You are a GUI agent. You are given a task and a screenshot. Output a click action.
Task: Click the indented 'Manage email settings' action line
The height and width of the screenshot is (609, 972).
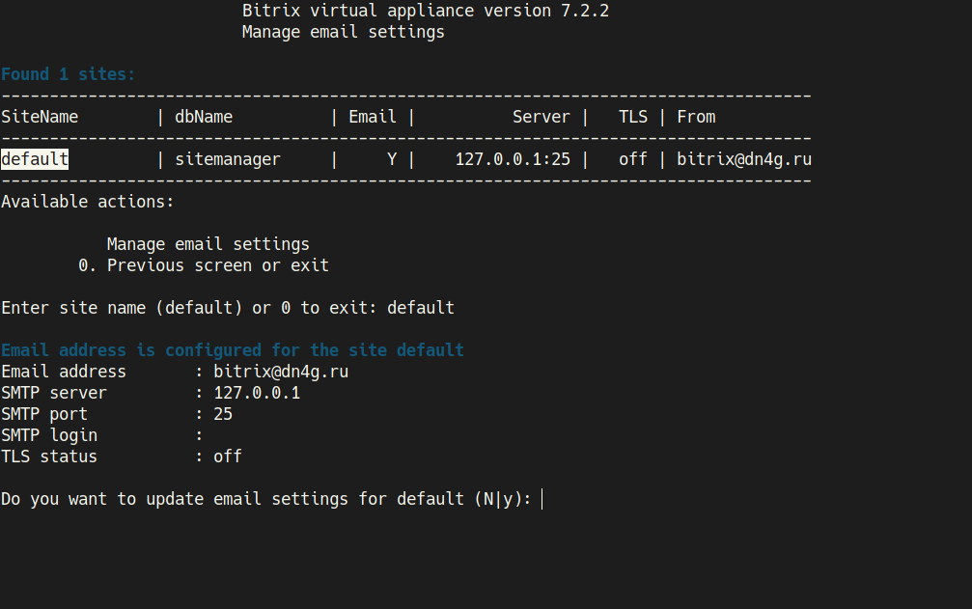(208, 244)
